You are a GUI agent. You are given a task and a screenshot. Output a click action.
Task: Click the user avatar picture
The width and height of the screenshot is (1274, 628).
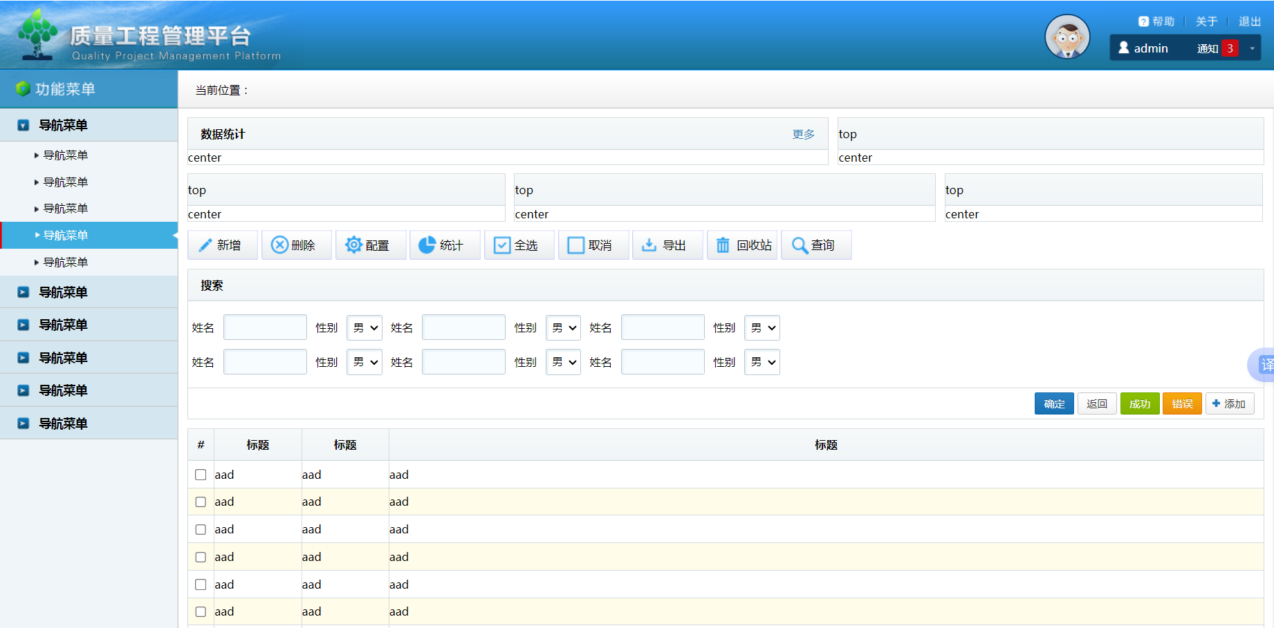(1067, 37)
